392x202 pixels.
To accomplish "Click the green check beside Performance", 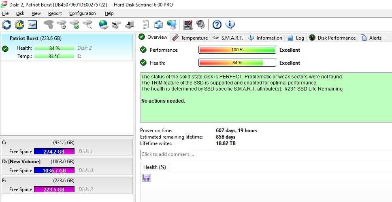I will tap(143, 50).
